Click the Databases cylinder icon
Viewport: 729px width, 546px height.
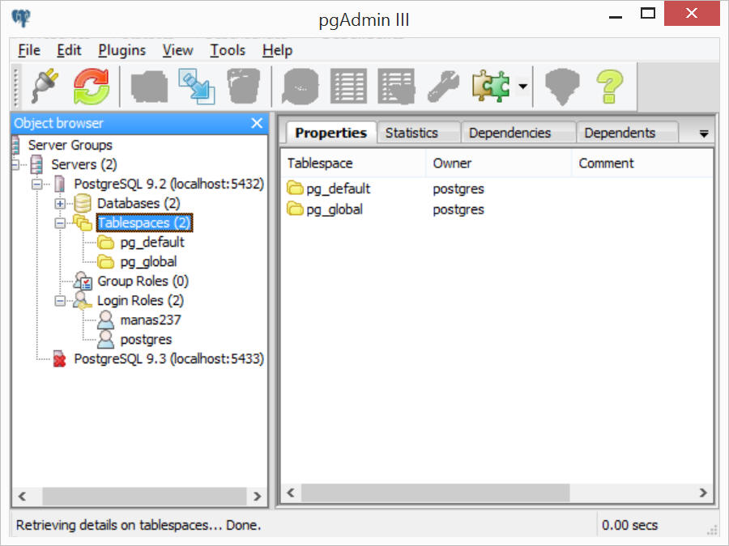tap(83, 203)
